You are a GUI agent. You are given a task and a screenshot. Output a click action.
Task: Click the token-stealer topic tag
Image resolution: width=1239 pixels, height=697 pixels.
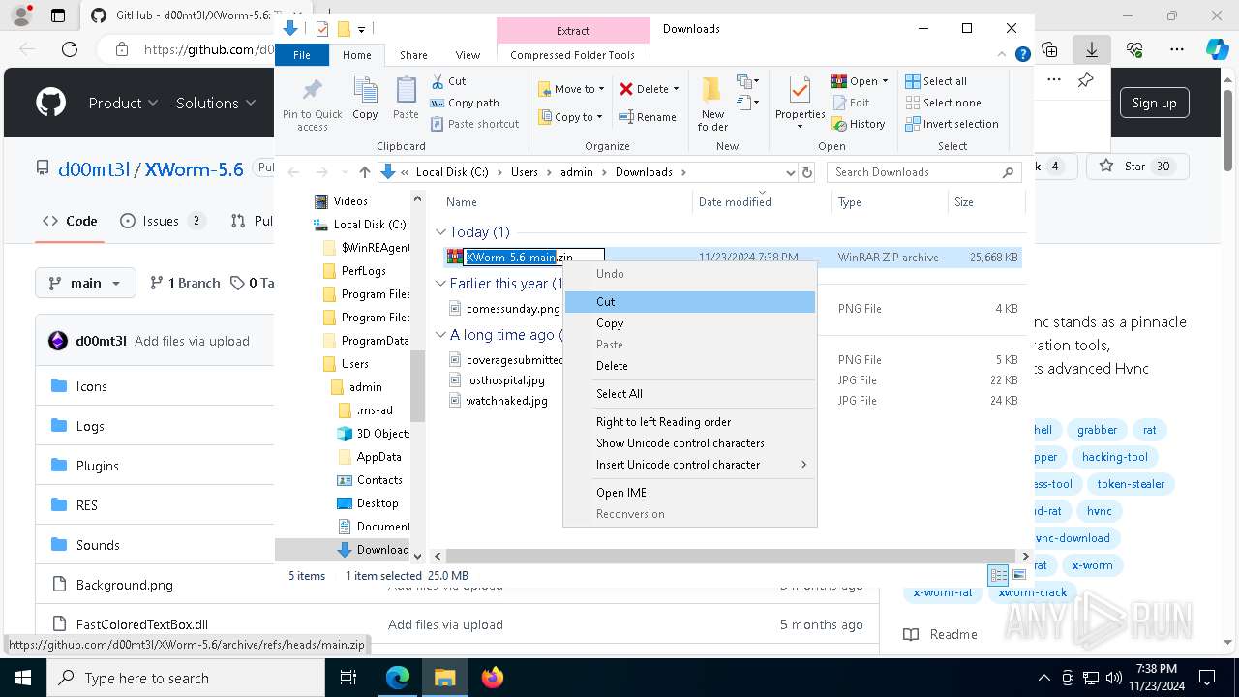click(x=1131, y=484)
